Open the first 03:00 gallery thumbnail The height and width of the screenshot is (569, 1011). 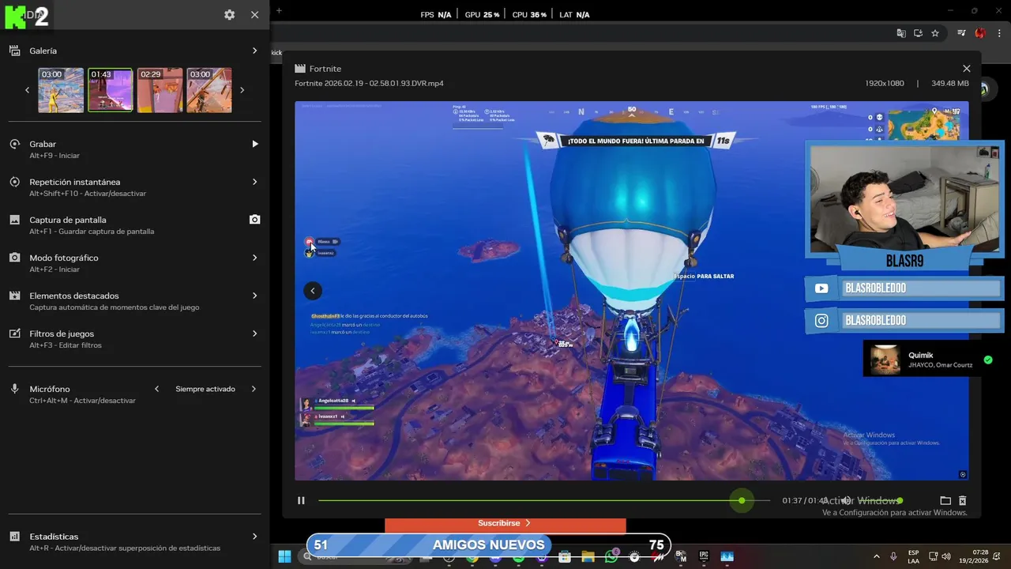(61, 90)
